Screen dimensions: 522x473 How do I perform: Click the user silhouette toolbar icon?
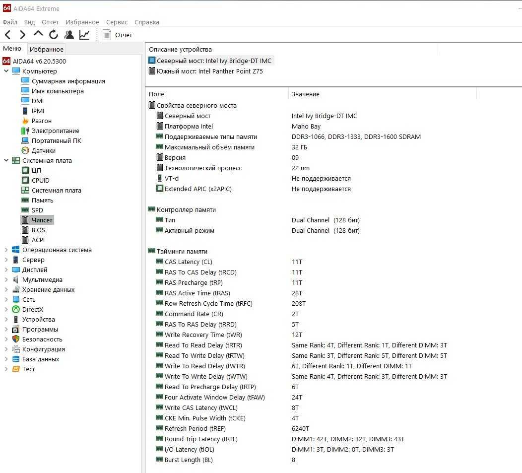(x=69, y=35)
